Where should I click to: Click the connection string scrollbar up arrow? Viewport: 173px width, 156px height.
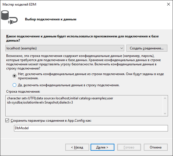click(165, 98)
